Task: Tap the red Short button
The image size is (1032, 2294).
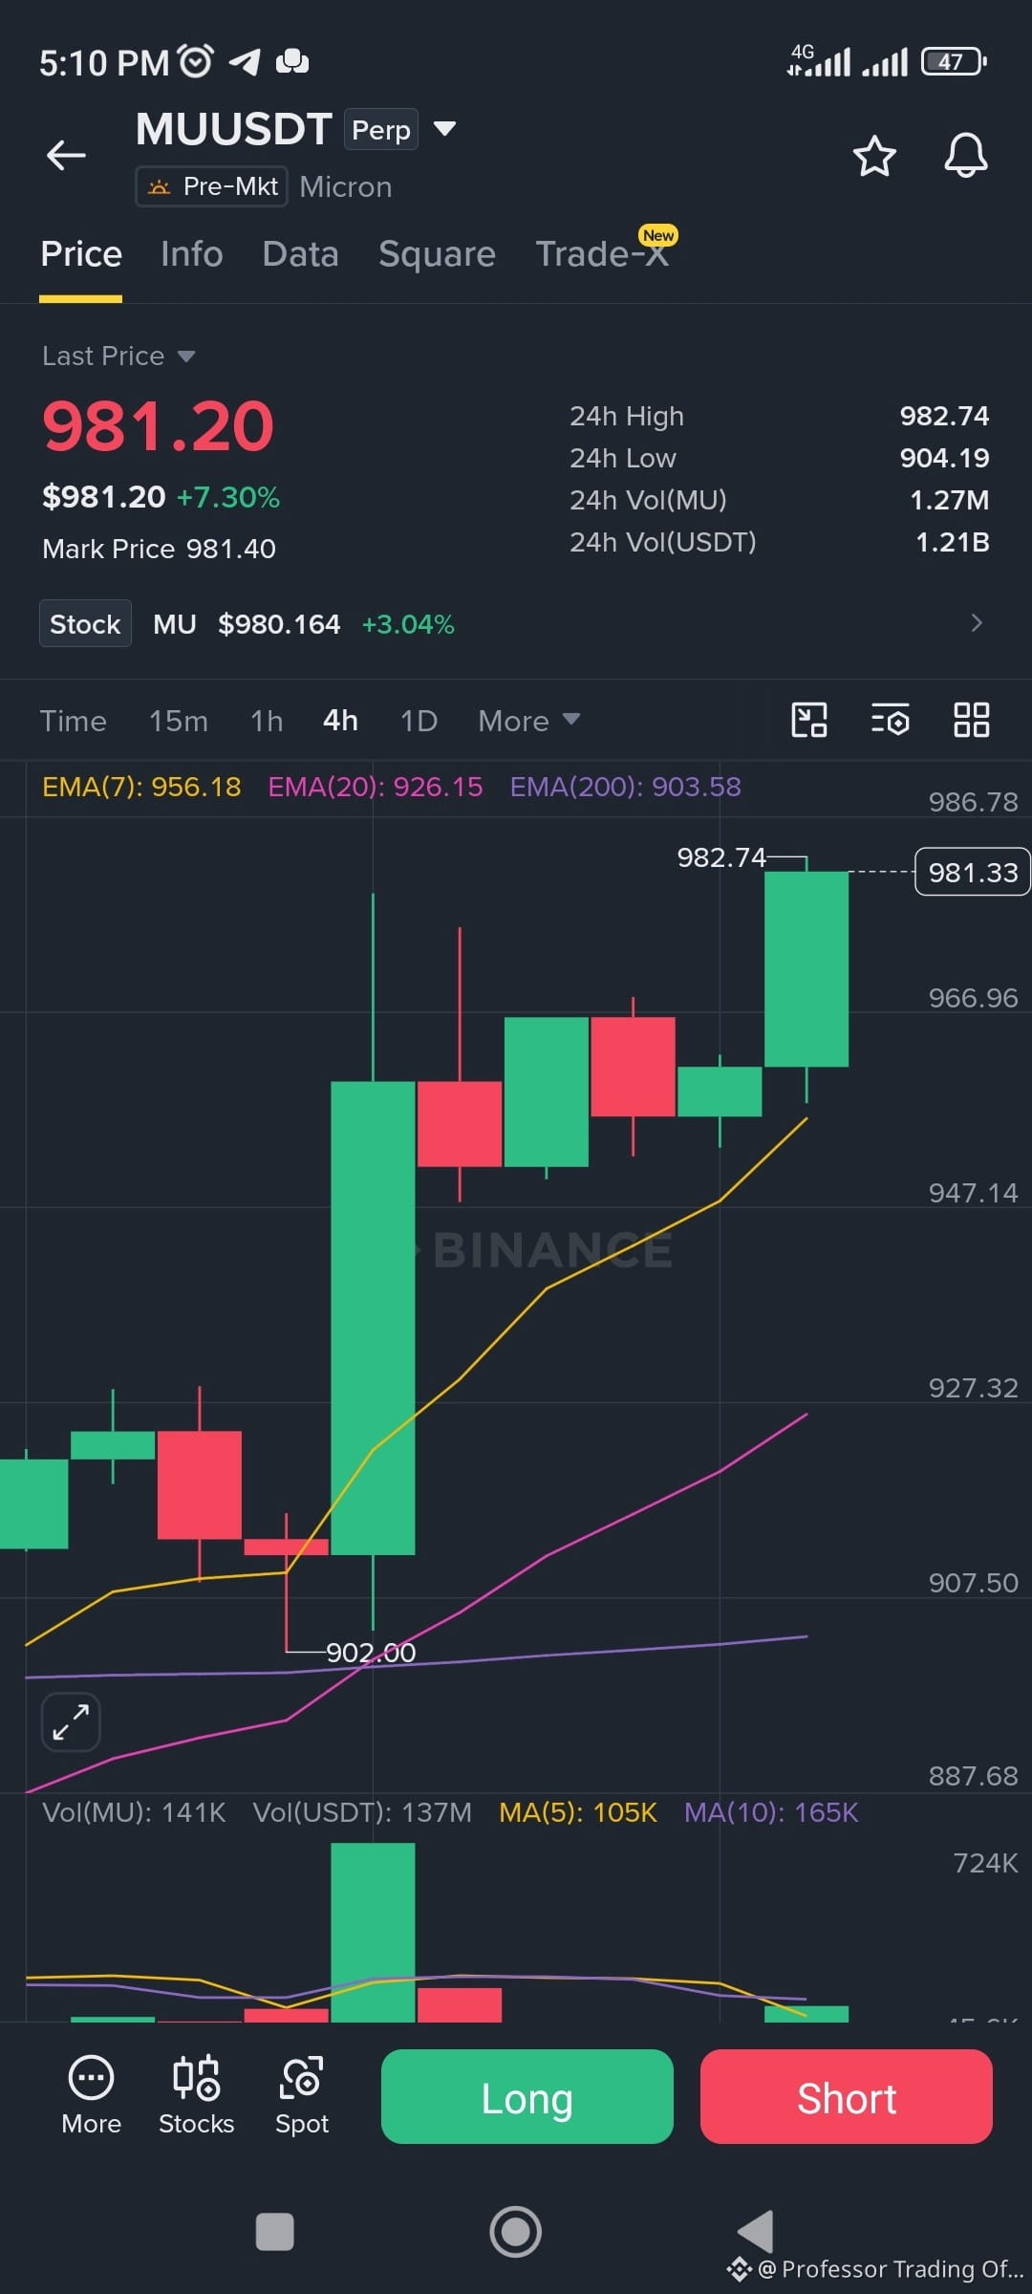Action: [847, 2096]
